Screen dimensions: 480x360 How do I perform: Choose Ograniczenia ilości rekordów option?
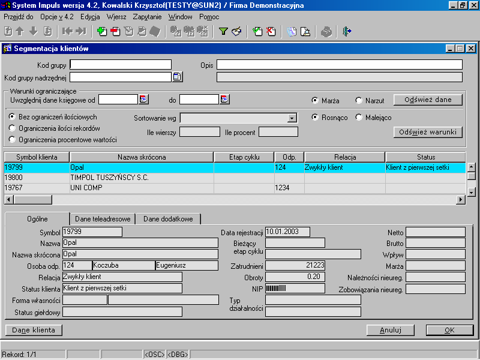click(x=12, y=128)
